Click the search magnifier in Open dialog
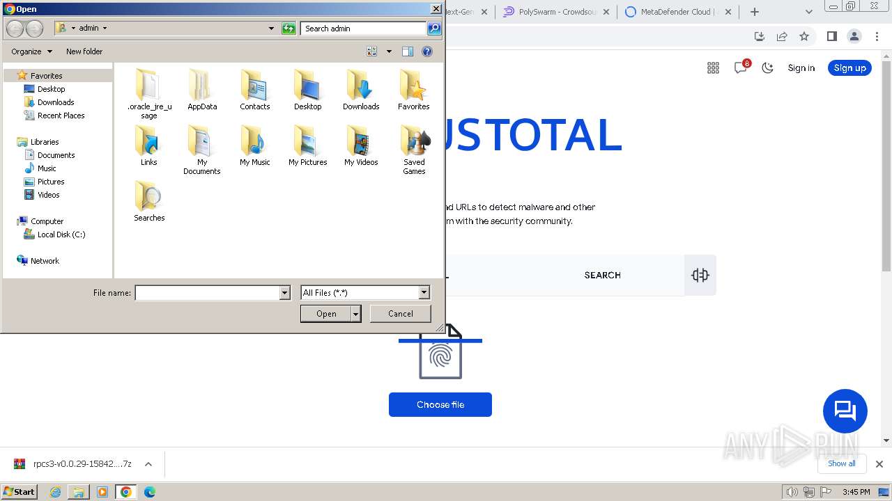Image resolution: width=892 pixels, height=501 pixels. (434, 29)
